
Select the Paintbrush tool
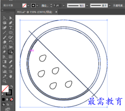5,38
